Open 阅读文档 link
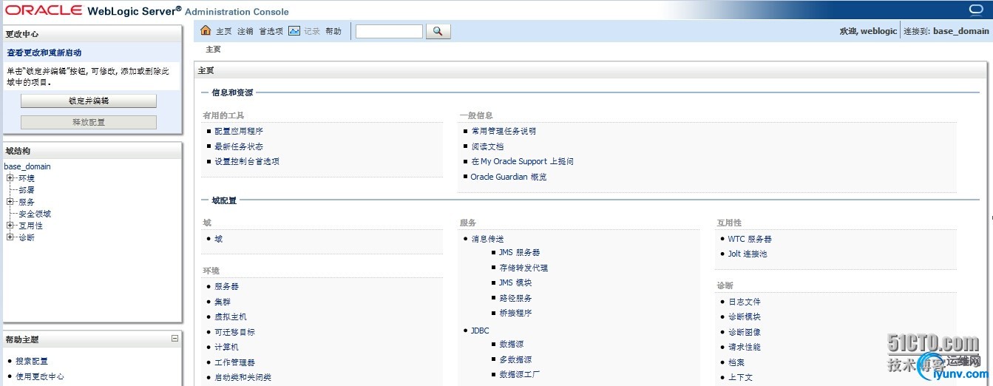 [487, 146]
